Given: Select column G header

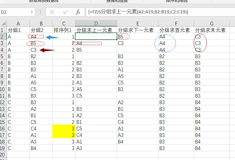Looking at the screenshot, I should click(212, 23).
